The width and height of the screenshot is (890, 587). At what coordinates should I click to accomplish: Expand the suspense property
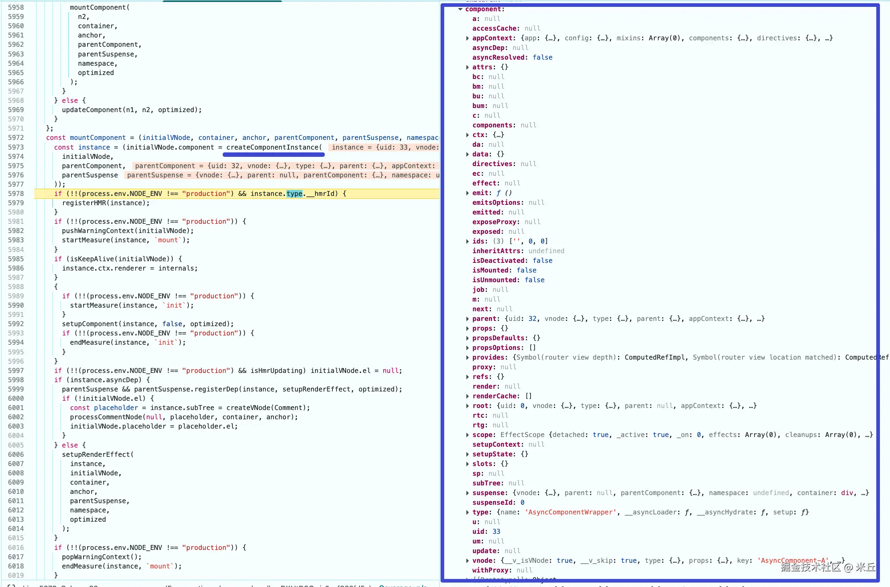[467, 493]
